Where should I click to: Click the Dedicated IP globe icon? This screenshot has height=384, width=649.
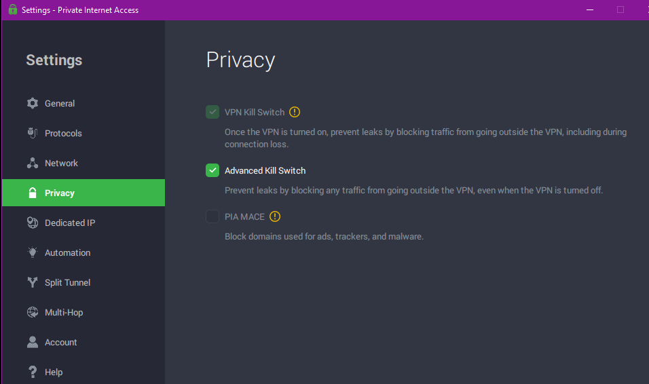coord(33,223)
